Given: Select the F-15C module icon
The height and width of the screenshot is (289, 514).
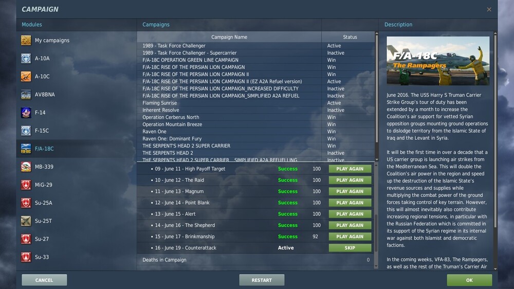Looking at the screenshot, I should click(26, 131).
